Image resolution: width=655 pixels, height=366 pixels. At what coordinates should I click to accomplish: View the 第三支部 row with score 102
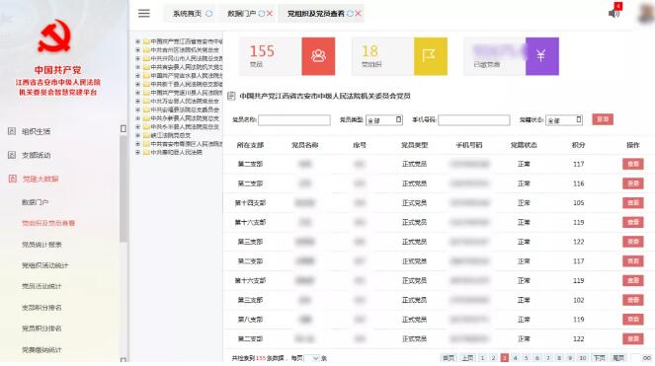tap(633, 300)
